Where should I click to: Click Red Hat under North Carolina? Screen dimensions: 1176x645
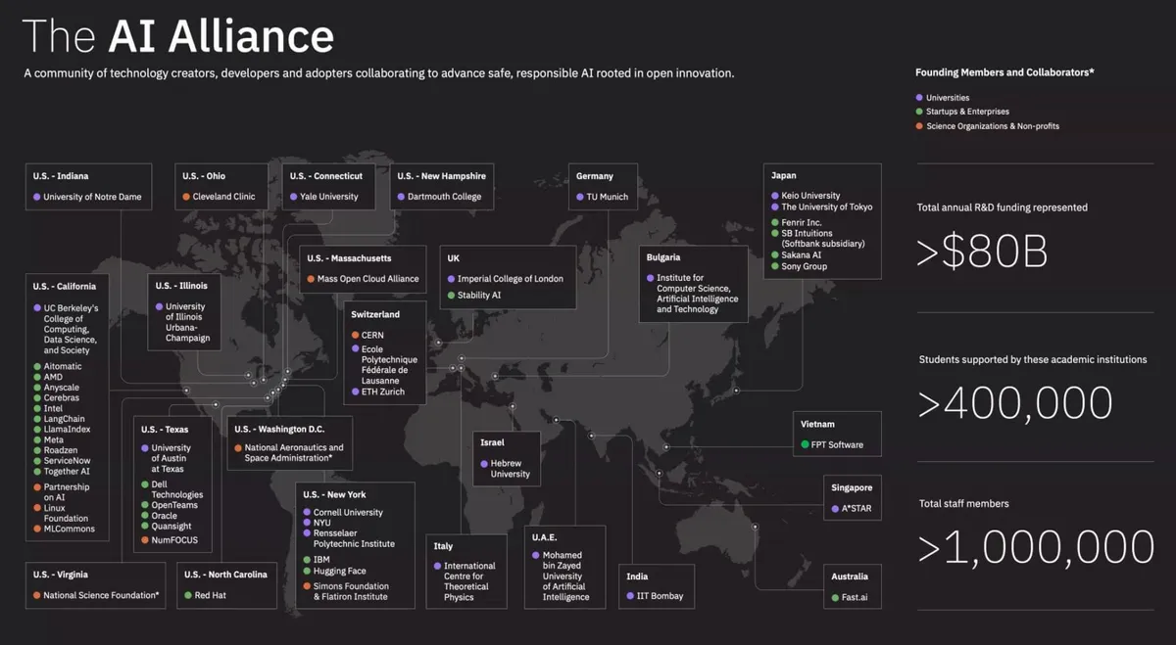click(x=210, y=595)
